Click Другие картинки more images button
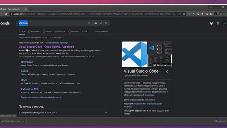The width and height of the screenshot is (227, 128). 162,65
